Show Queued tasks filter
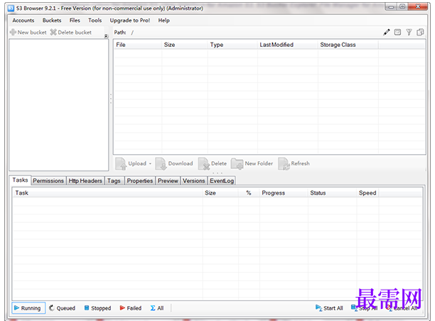Image resolution: width=435 pixels, height=321 pixels. click(62, 308)
